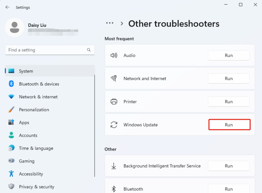Image resolution: width=262 pixels, height=193 pixels.
Task: Click the sidebar vertical scrollbar
Action: (x=95, y=126)
